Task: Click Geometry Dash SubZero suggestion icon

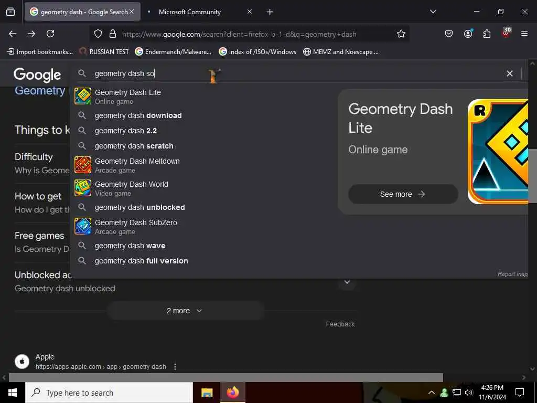Action: pyautogui.click(x=83, y=227)
